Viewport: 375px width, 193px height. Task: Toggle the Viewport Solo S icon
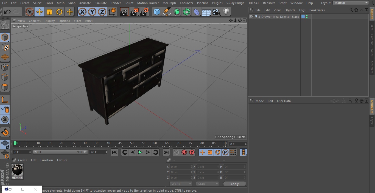point(5,119)
